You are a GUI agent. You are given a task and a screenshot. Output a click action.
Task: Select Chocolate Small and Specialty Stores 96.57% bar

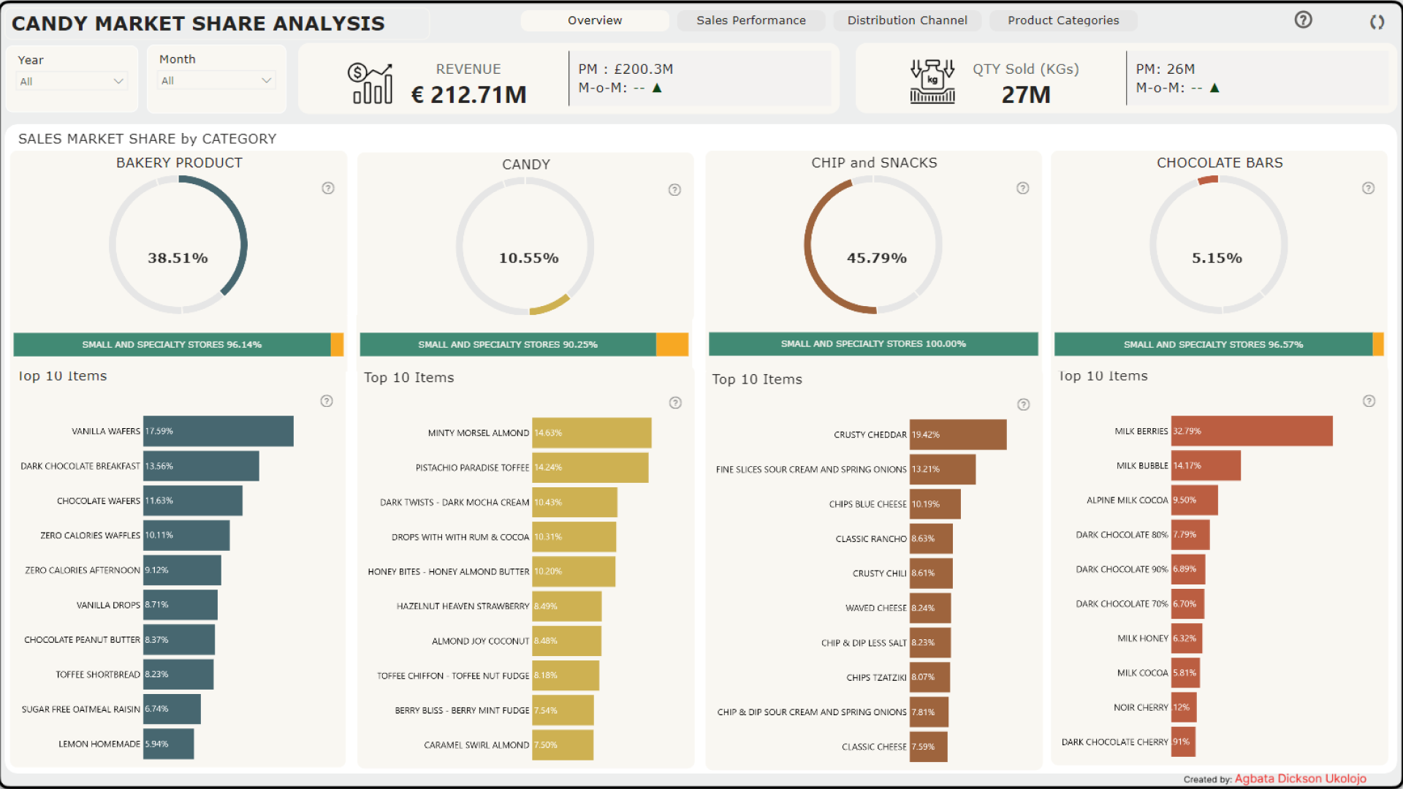point(1213,344)
